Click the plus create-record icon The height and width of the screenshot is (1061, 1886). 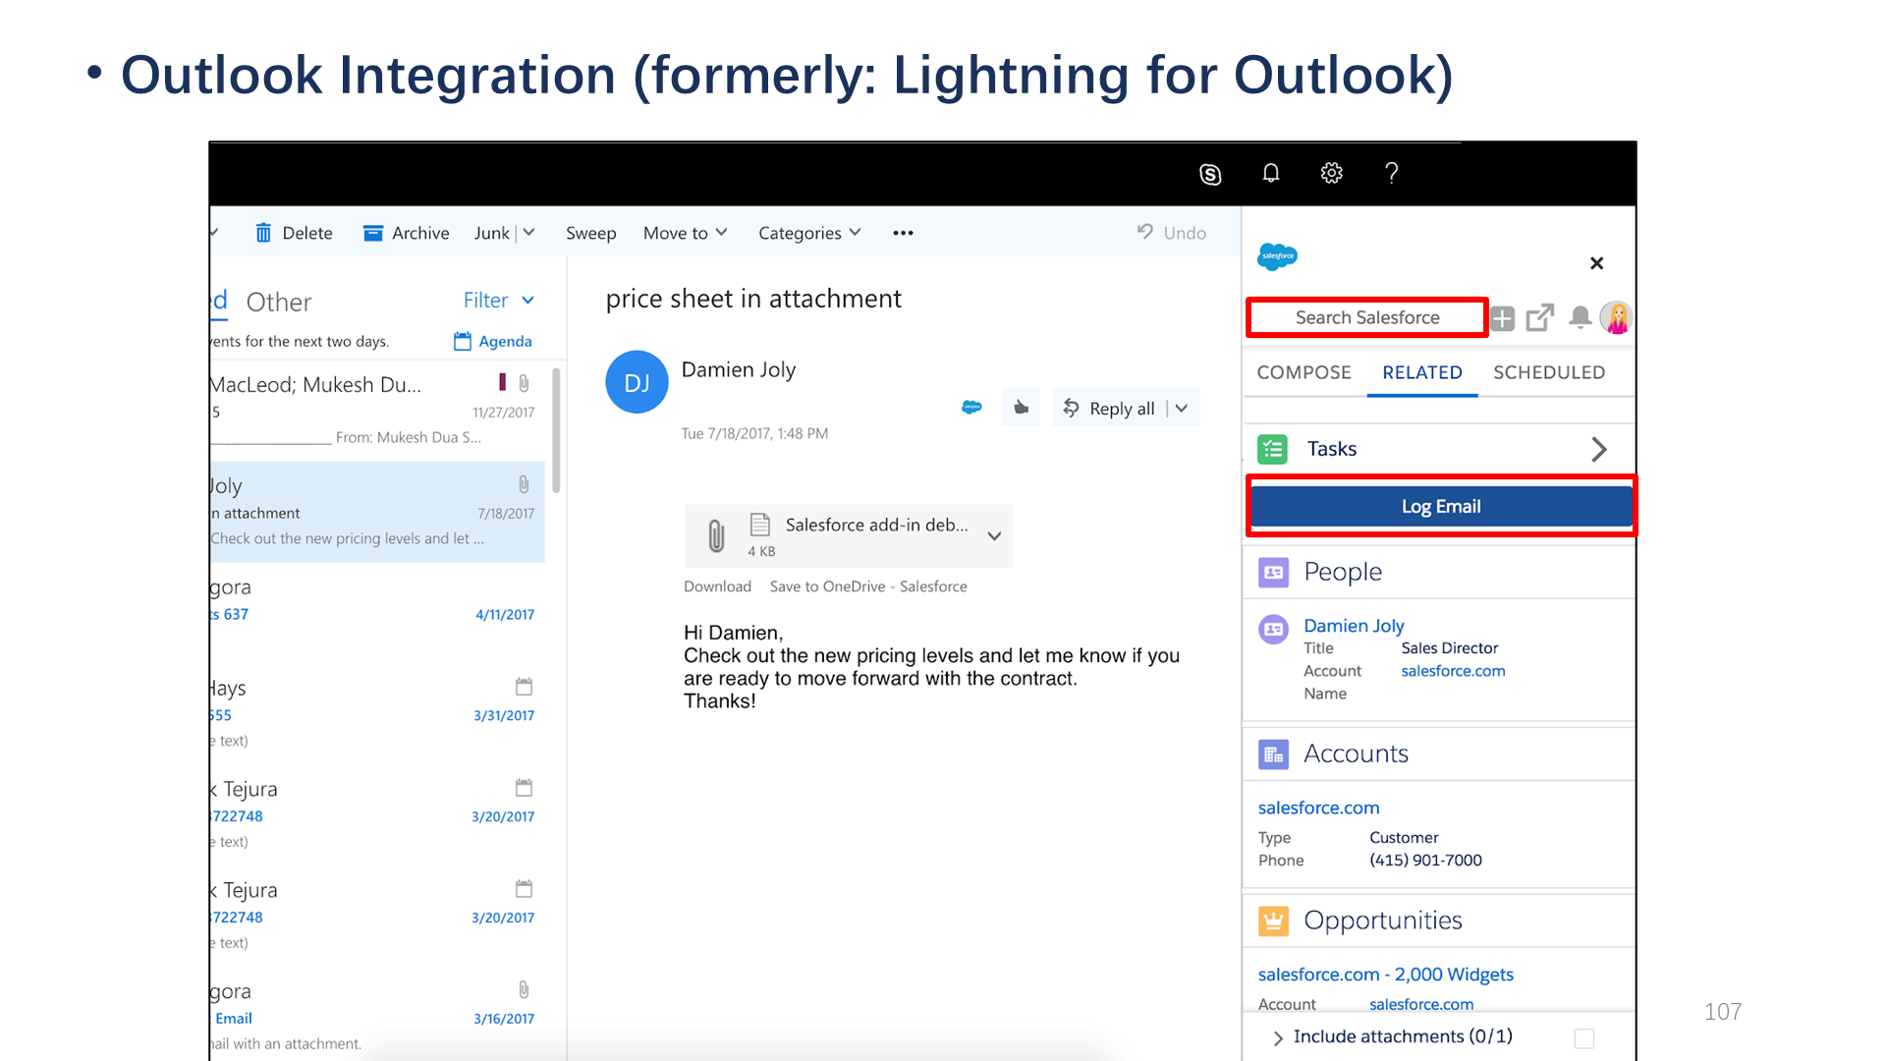(1502, 317)
